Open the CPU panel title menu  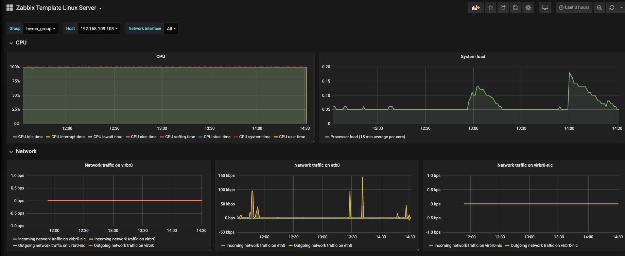point(161,57)
